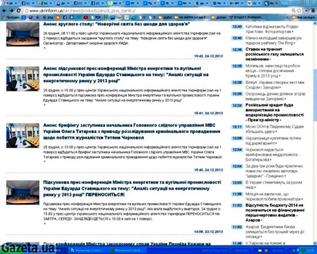Open thumbnail of the Новорічні свята round table

click(22, 34)
